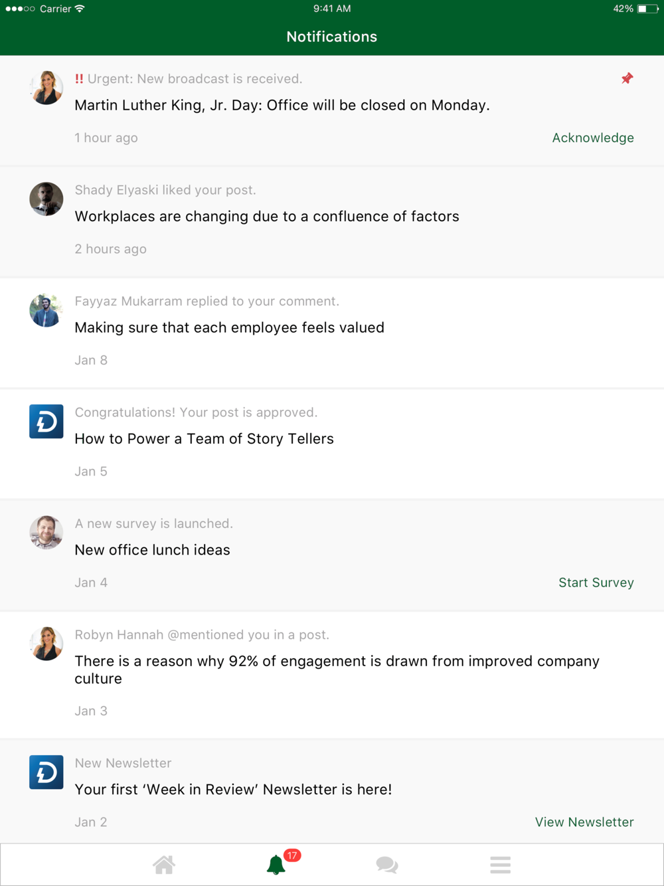
Task: Open Robyn Hannah's mention about 92% engagement
Action: [332, 675]
